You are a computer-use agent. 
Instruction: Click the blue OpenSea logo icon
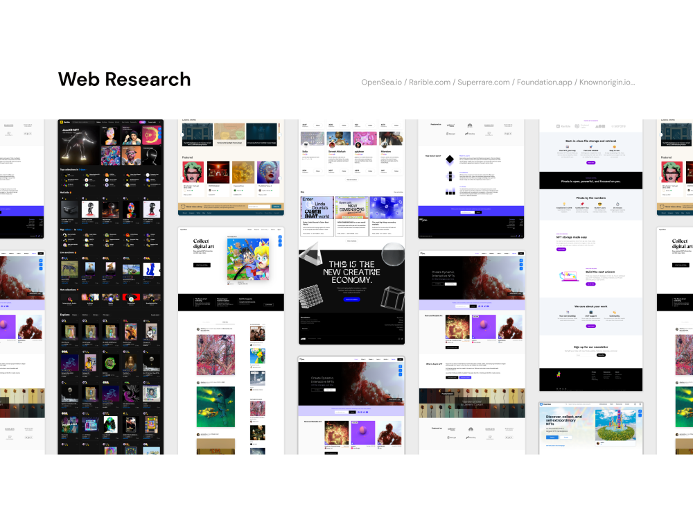pyautogui.click(x=541, y=404)
